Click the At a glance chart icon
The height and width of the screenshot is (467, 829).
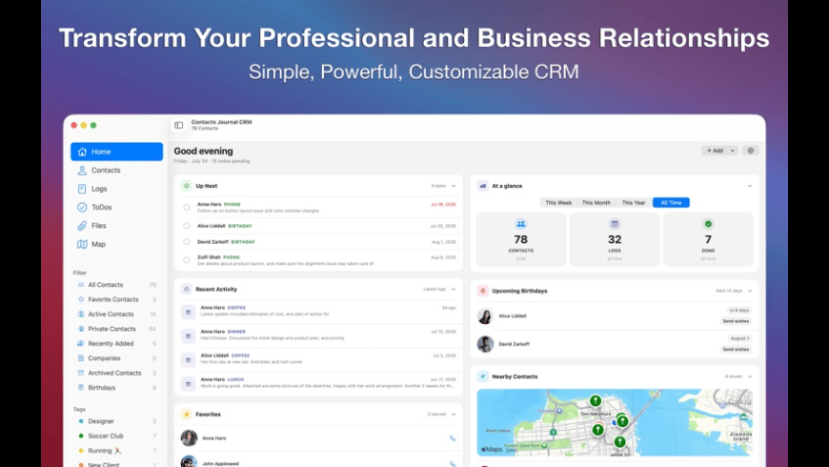tap(483, 186)
